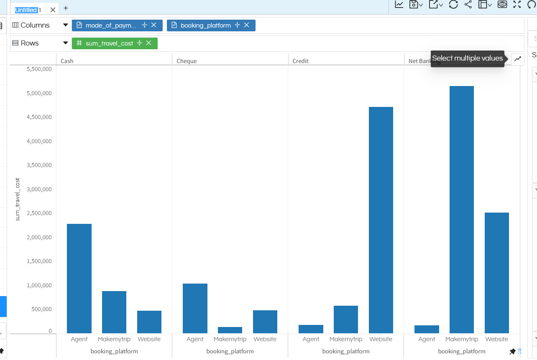Click the refresh arrows icon

point(453,5)
